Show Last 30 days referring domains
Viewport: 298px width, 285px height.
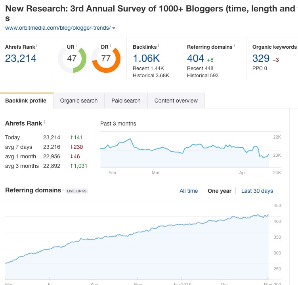pyautogui.click(x=257, y=191)
